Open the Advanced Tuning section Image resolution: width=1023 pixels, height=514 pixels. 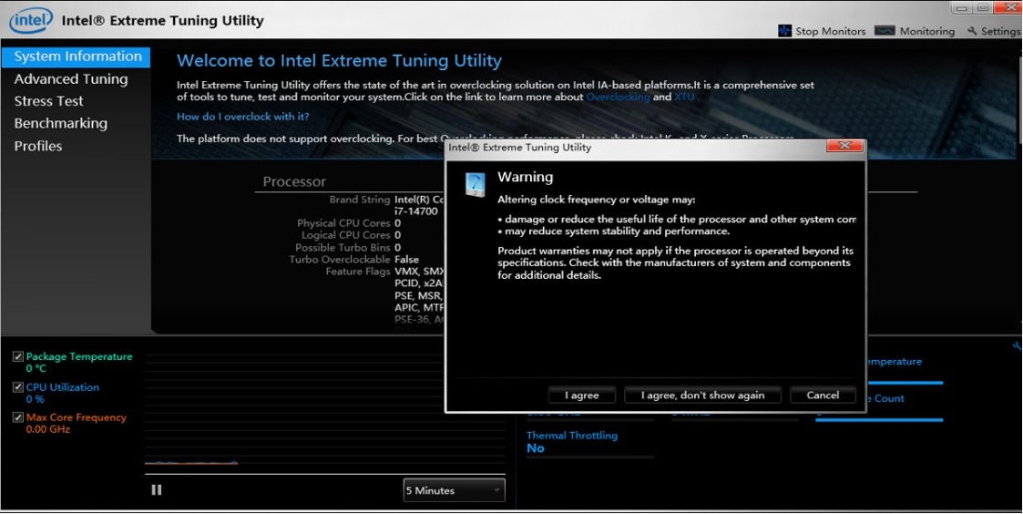tap(71, 79)
